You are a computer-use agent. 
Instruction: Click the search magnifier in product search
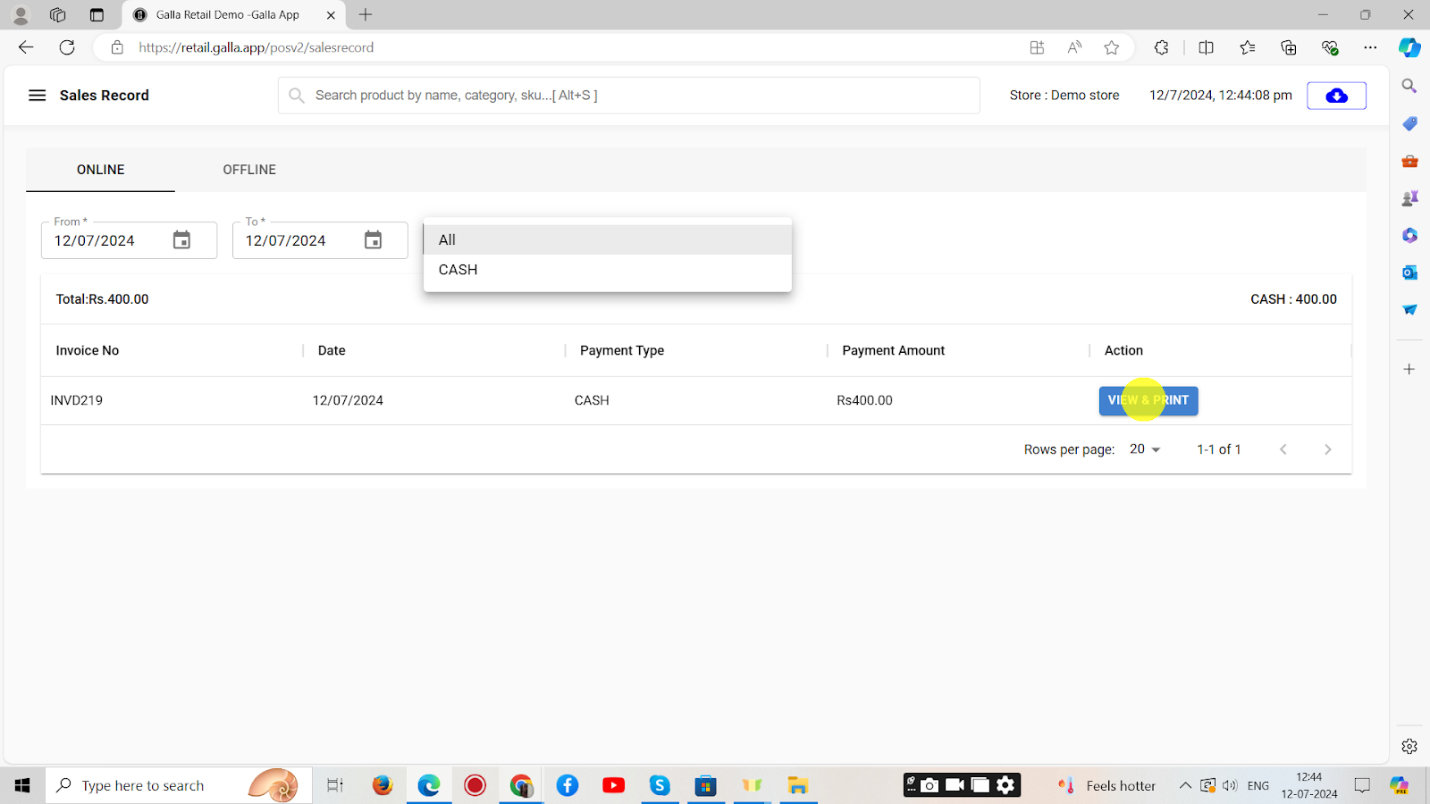pos(297,96)
